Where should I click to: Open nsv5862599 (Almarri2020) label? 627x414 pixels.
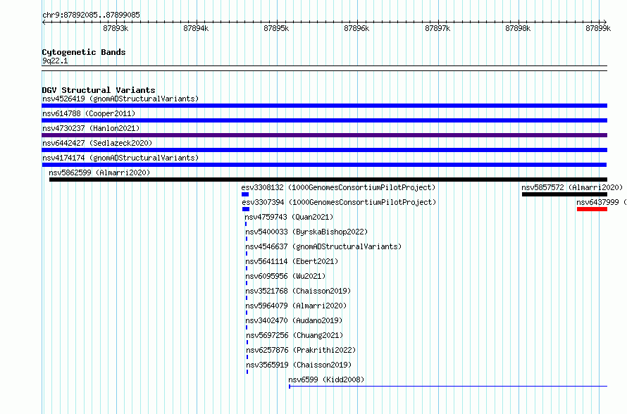click(99, 172)
